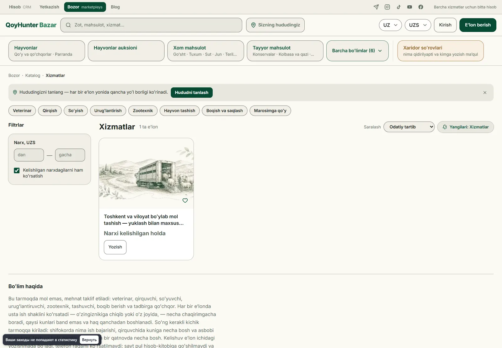Open the Facebook icon link
This screenshot has width=502, height=348.
[421, 7]
